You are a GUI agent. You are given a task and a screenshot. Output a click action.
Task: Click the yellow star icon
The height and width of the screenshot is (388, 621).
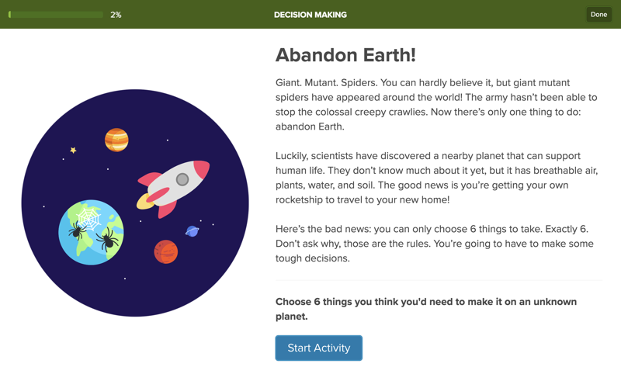tap(73, 150)
